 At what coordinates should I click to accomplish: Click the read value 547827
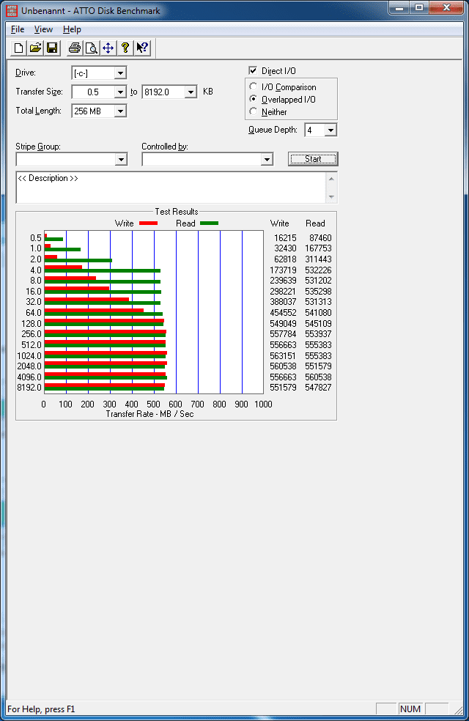tap(318, 388)
